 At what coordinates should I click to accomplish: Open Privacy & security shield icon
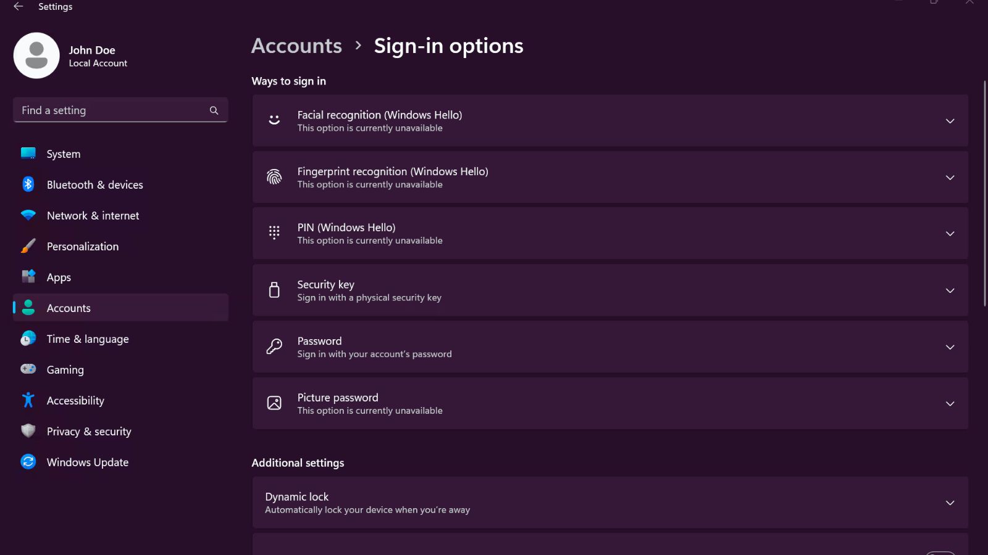(28, 431)
